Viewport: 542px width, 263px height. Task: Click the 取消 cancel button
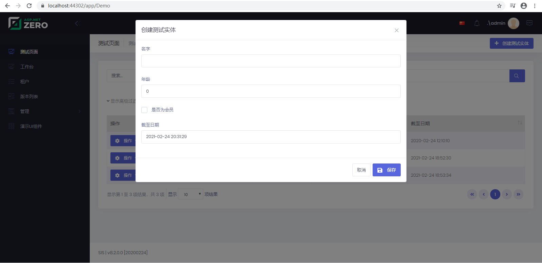coord(361,170)
